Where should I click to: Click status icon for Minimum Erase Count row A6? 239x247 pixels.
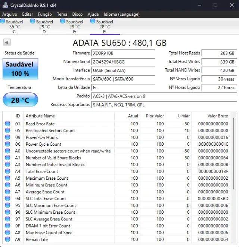coord(7,185)
